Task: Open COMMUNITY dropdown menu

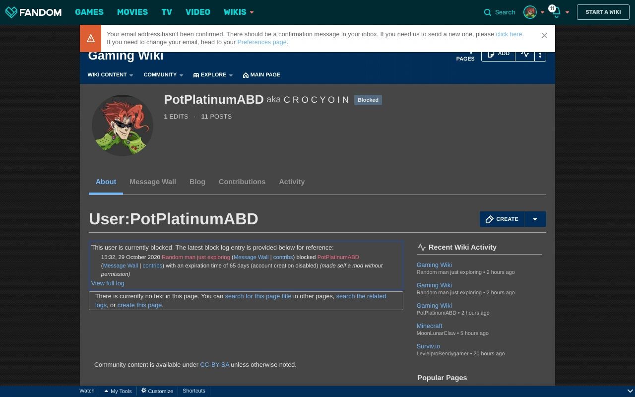Action: pyautogui.click(x=163, y=74)
